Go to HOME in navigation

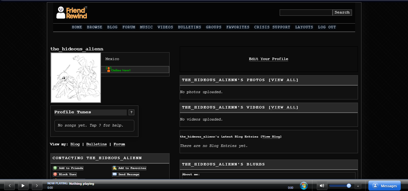coord(77,27)
